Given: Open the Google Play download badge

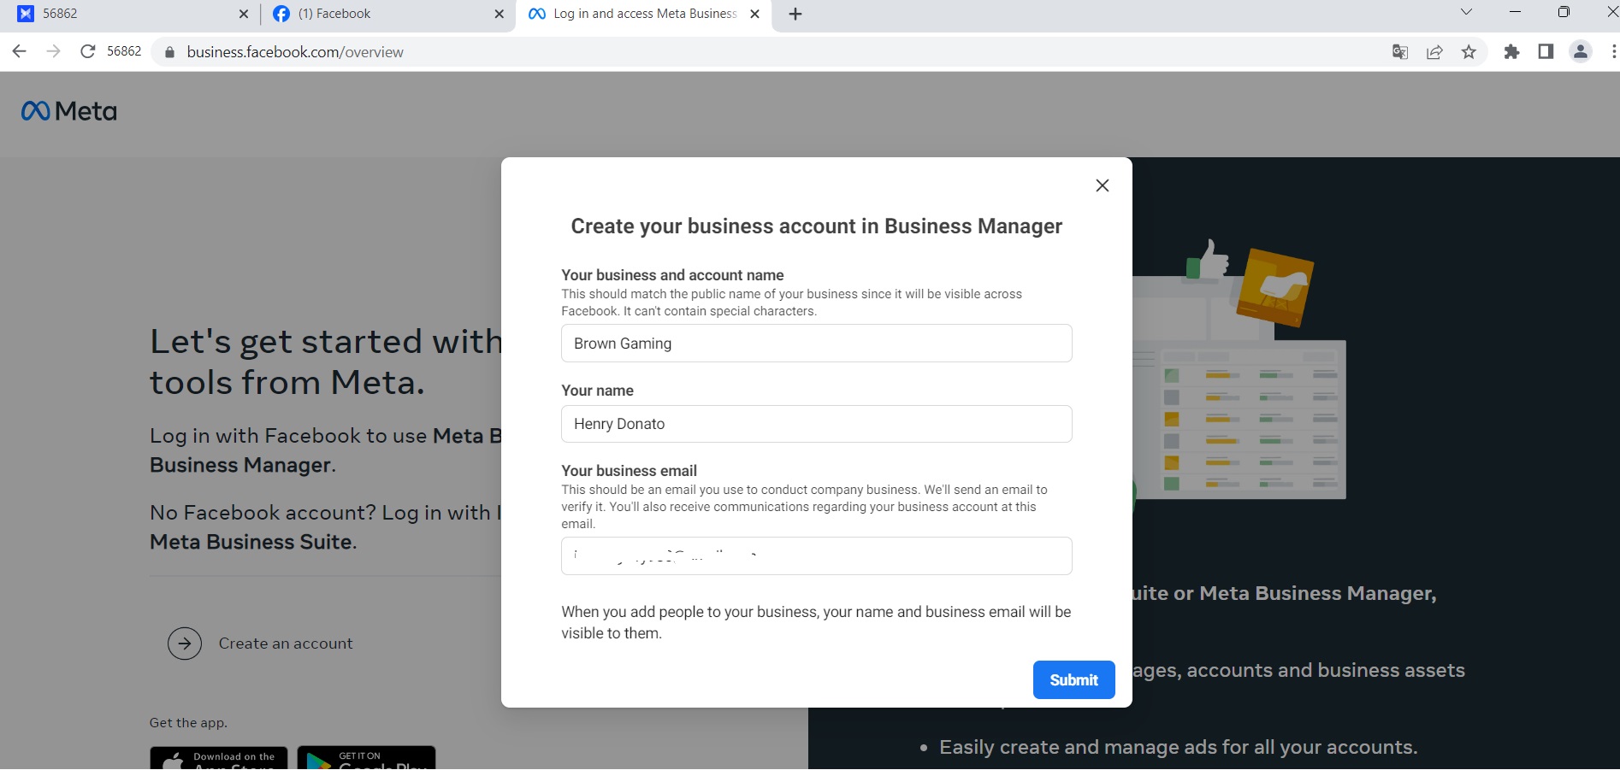Looking at the screenshot, I should 366,758.
